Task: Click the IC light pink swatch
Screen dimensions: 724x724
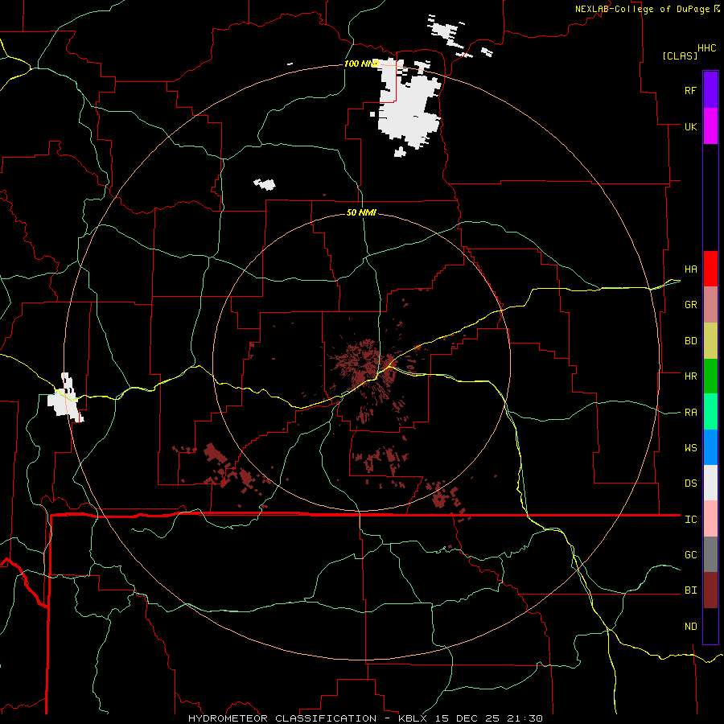Action: 710,519
